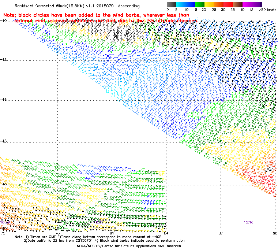Click the '87' longitude axis label
This screenshot has height=252, width=278.
220,233
